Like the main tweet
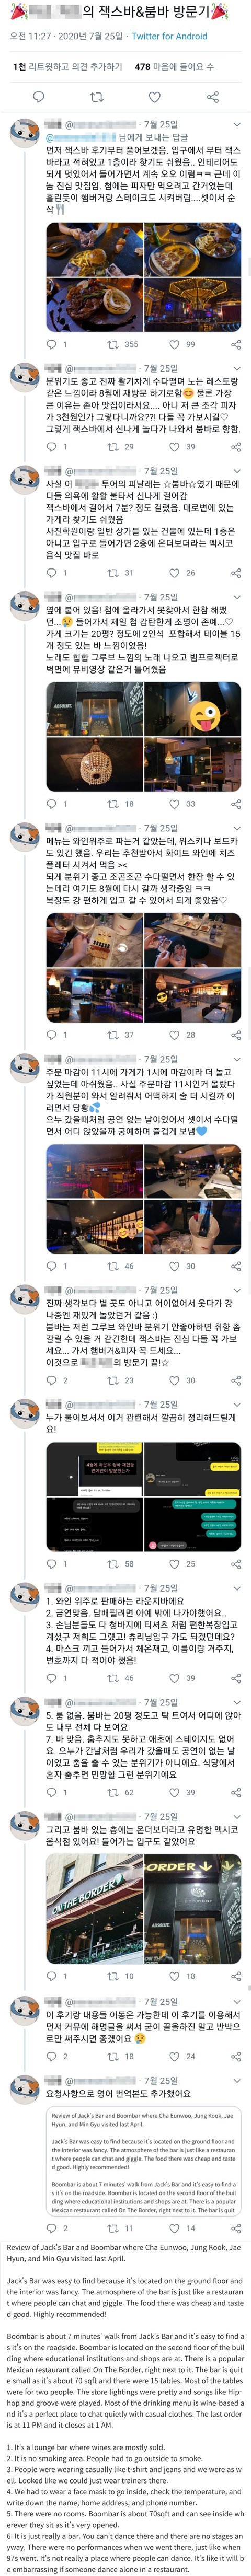 tap(154, 98)
